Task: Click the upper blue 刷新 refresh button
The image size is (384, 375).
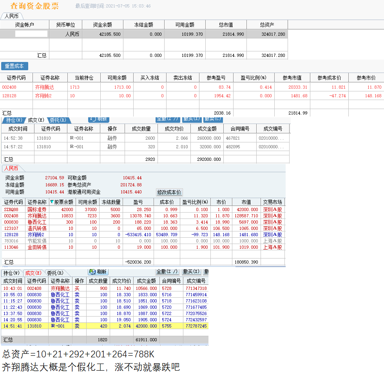Action: [98, 119]
